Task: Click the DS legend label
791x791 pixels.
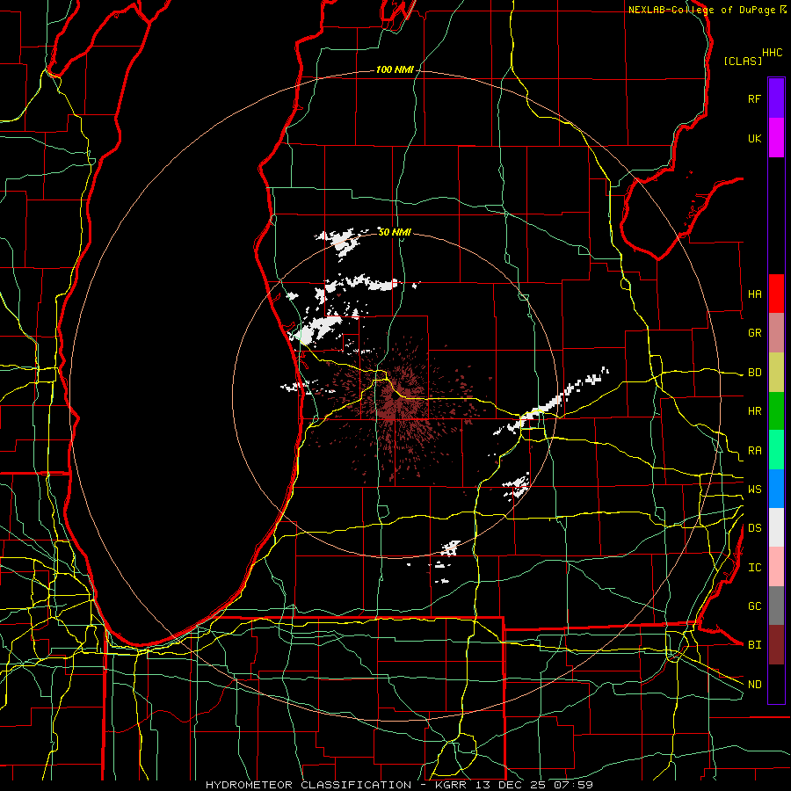Action: pyautogui.click(x=754, y=528)
